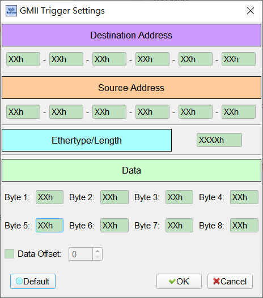The height and width of the screenshot is (298, 263).
Task: Click the green Data header bar
Action: coord(131,170)
